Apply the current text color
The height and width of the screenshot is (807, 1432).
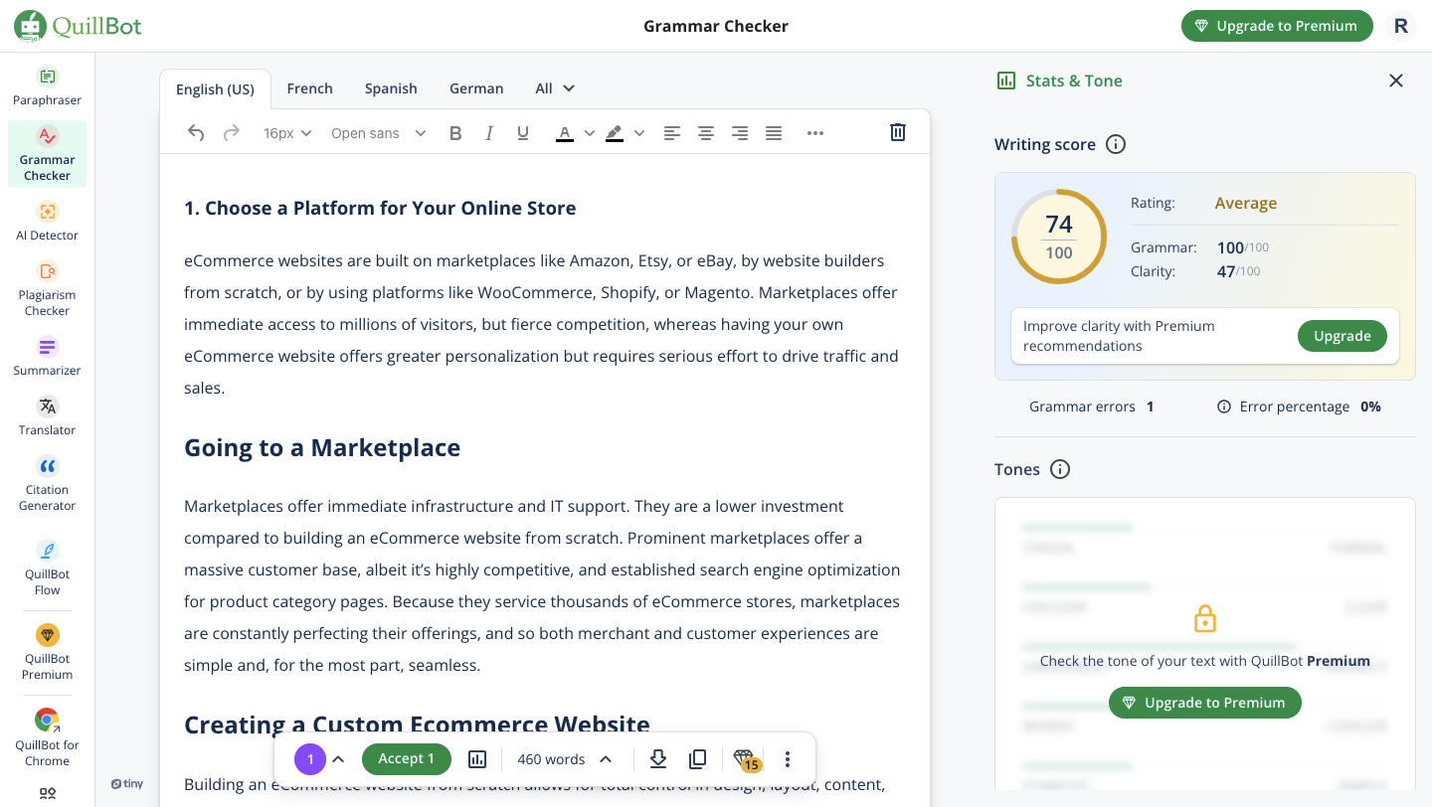(565, 133)
